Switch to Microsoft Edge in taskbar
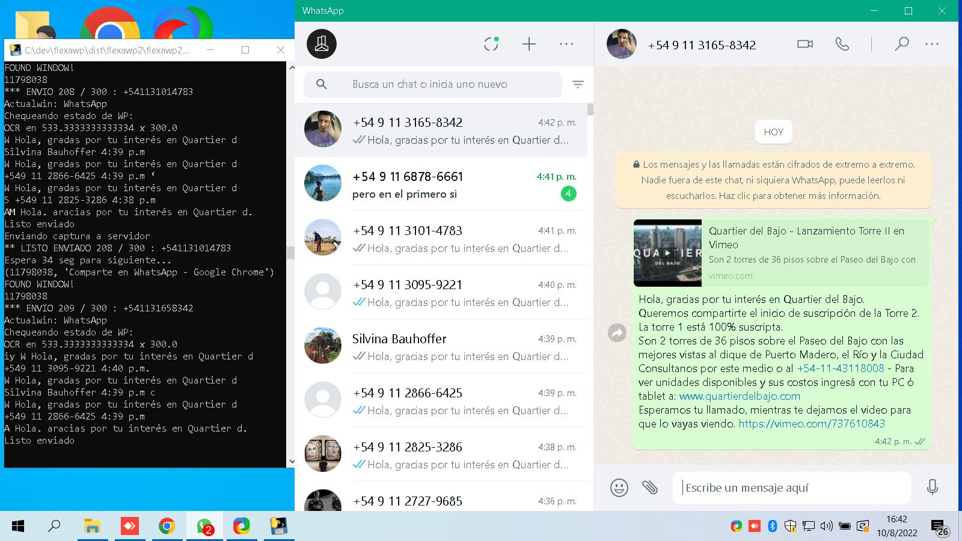 (x=241, y=527)
